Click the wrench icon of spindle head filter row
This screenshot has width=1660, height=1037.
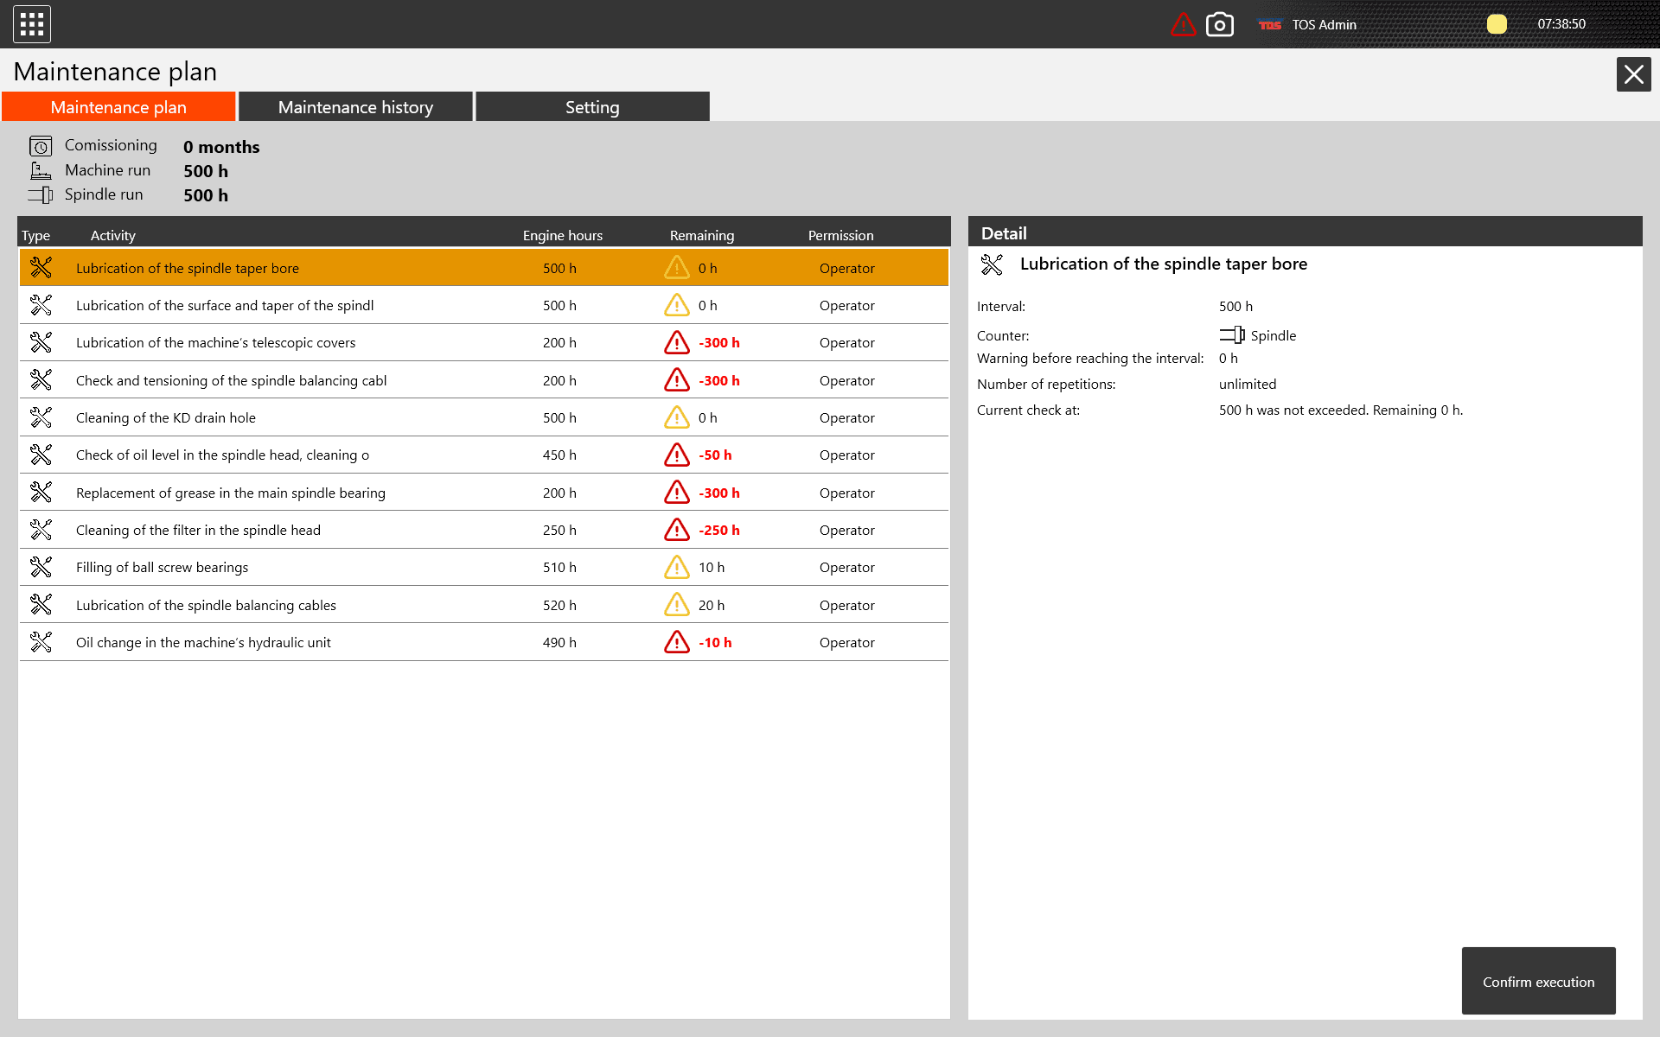(x=41, y=530)
